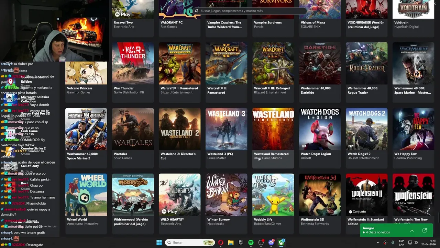Open the Wasteland 3 (PC) card
The image size is (440, 248).
(x=226, y=138)
